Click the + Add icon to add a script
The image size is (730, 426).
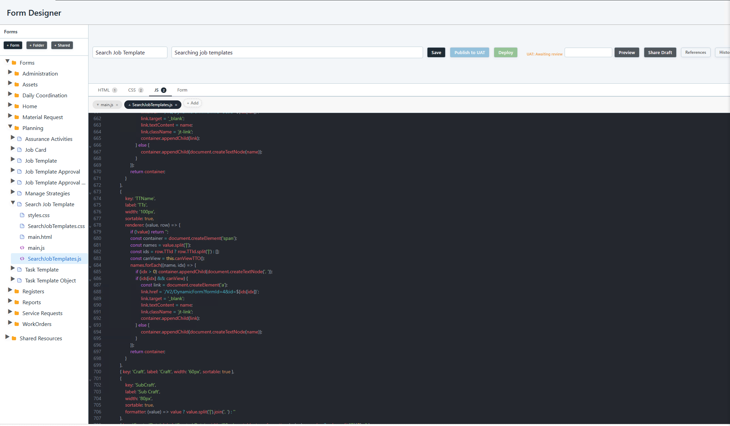pyautogui.click(x=193, y=103)
